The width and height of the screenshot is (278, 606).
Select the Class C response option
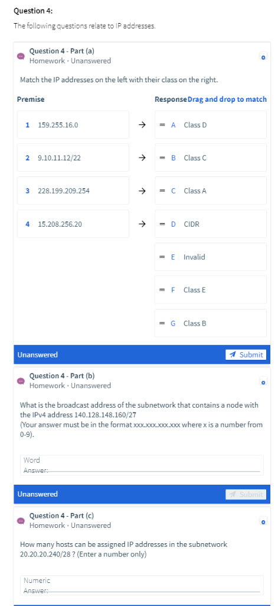click(x=211, y=157)
